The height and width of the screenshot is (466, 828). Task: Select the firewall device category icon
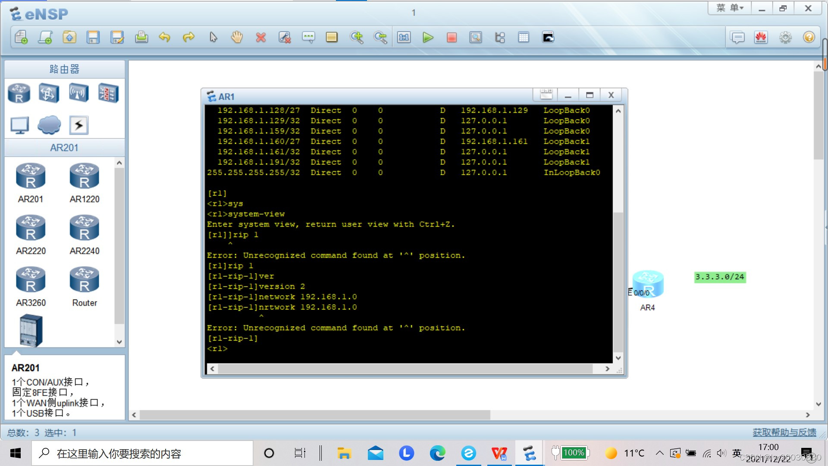(x=108, y=93)
